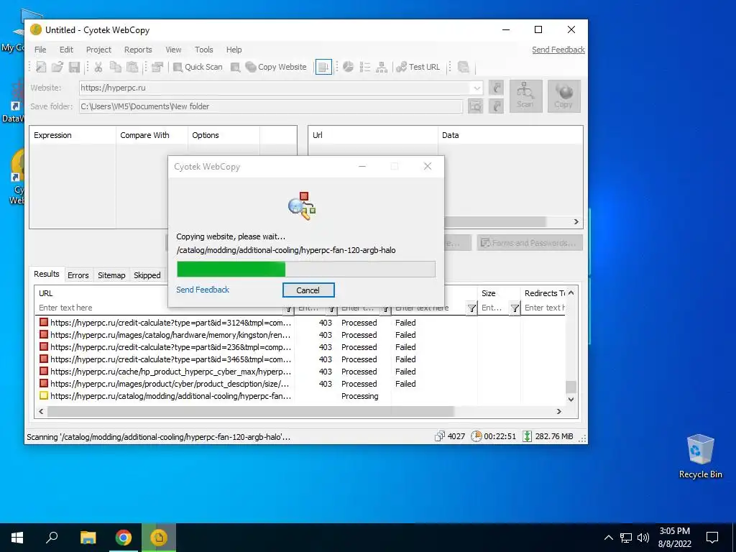Screen dimensions: 736x552
Task: Open the File menu
Action: click(40, 50)
